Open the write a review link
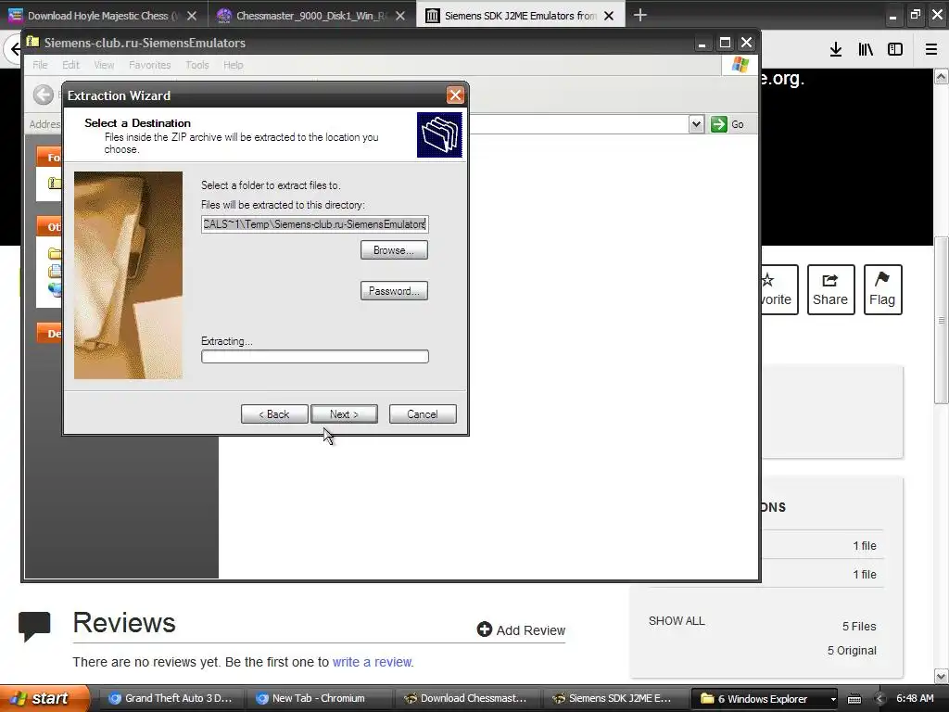 click(372, 662)
